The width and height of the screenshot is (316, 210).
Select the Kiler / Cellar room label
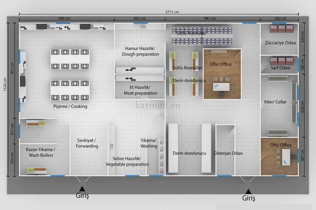pos(275,102)
